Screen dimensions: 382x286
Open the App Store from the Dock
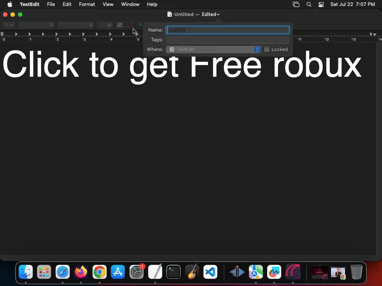118,271
